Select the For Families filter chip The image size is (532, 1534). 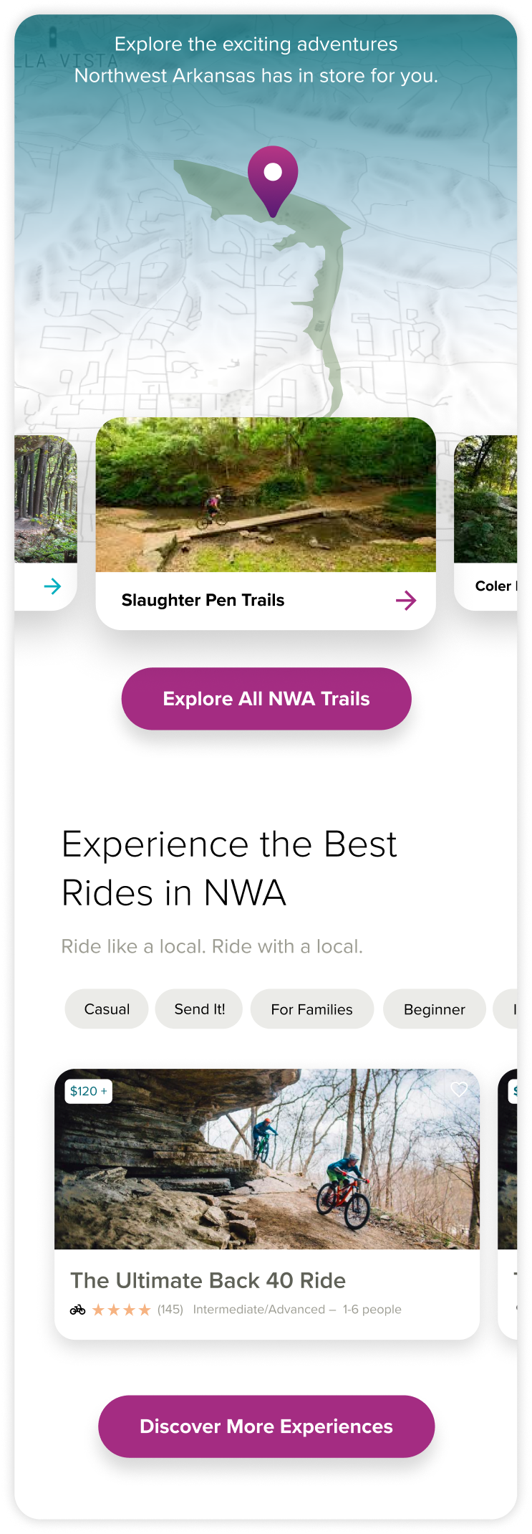pos(312,1009)
